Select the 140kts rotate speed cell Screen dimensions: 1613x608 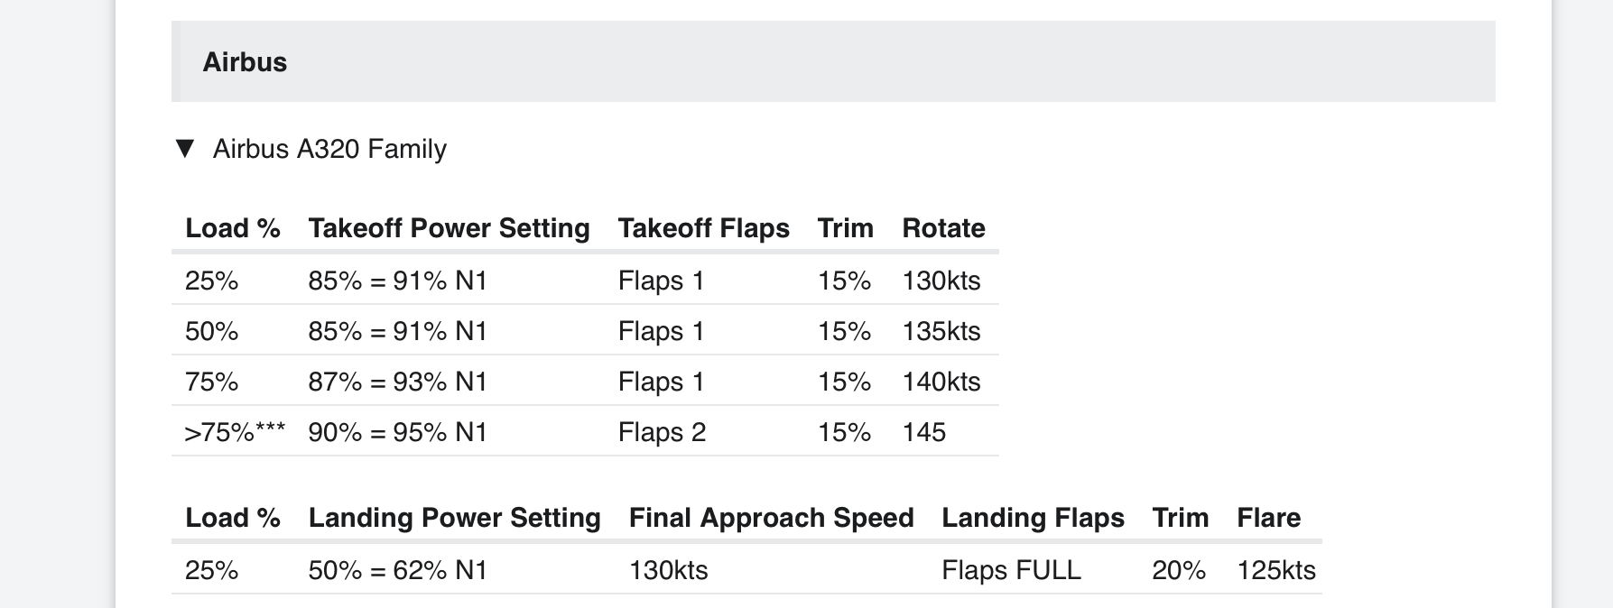click(941, 382)
